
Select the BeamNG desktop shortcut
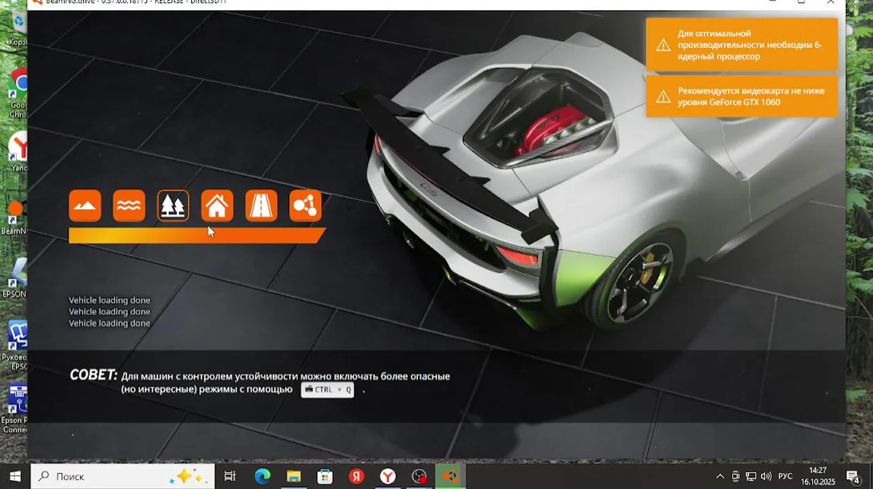(15, 216)
